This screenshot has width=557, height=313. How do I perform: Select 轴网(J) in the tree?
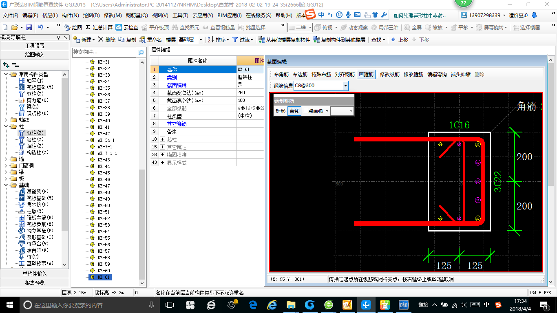click(32, 81)
